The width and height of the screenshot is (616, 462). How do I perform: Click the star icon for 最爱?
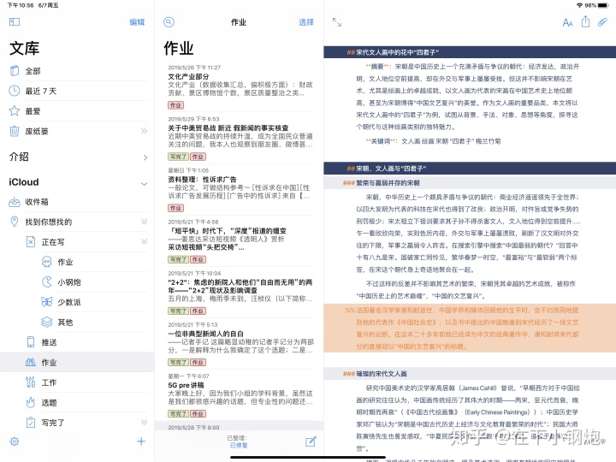click(15, 110)
